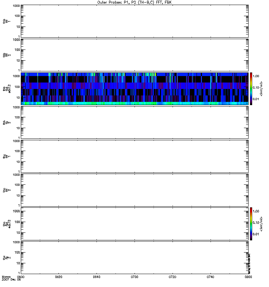Image resolution: width=269 pixels, height=287 pixels.
Task: Click the "thb fbk edc12" panel label
Action: [6, 89]
